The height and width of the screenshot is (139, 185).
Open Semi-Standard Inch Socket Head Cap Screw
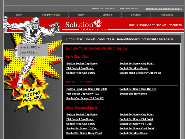click(x=81, y=124)
